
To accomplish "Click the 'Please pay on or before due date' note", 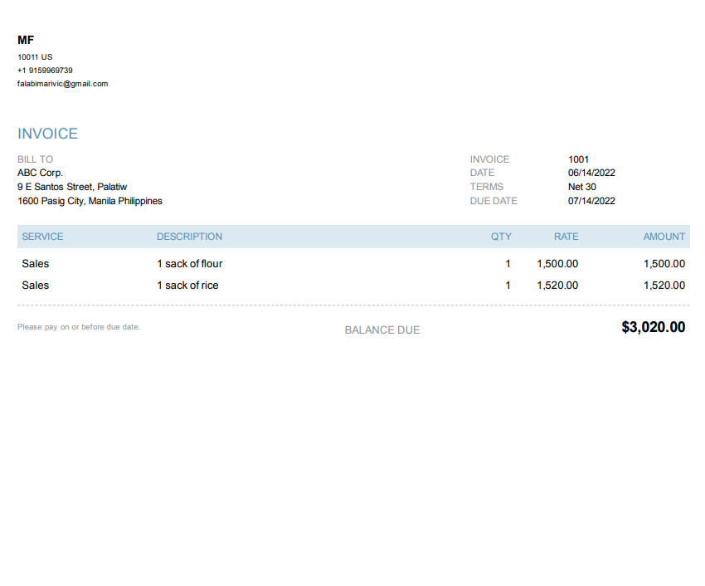I will [79, 327].
